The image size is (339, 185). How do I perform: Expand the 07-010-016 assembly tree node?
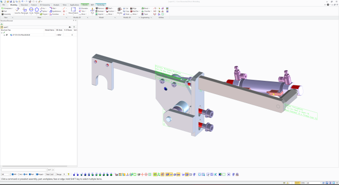coord(4,35)
